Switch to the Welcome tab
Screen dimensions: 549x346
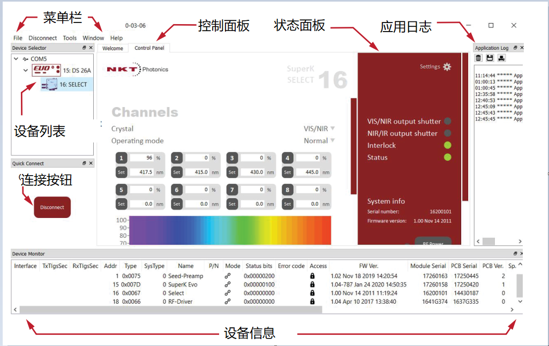(x=112, y=48)
